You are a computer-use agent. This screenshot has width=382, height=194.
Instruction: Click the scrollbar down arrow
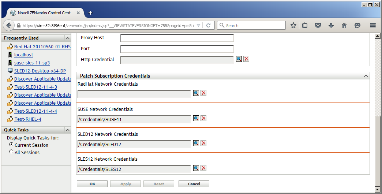377,189
